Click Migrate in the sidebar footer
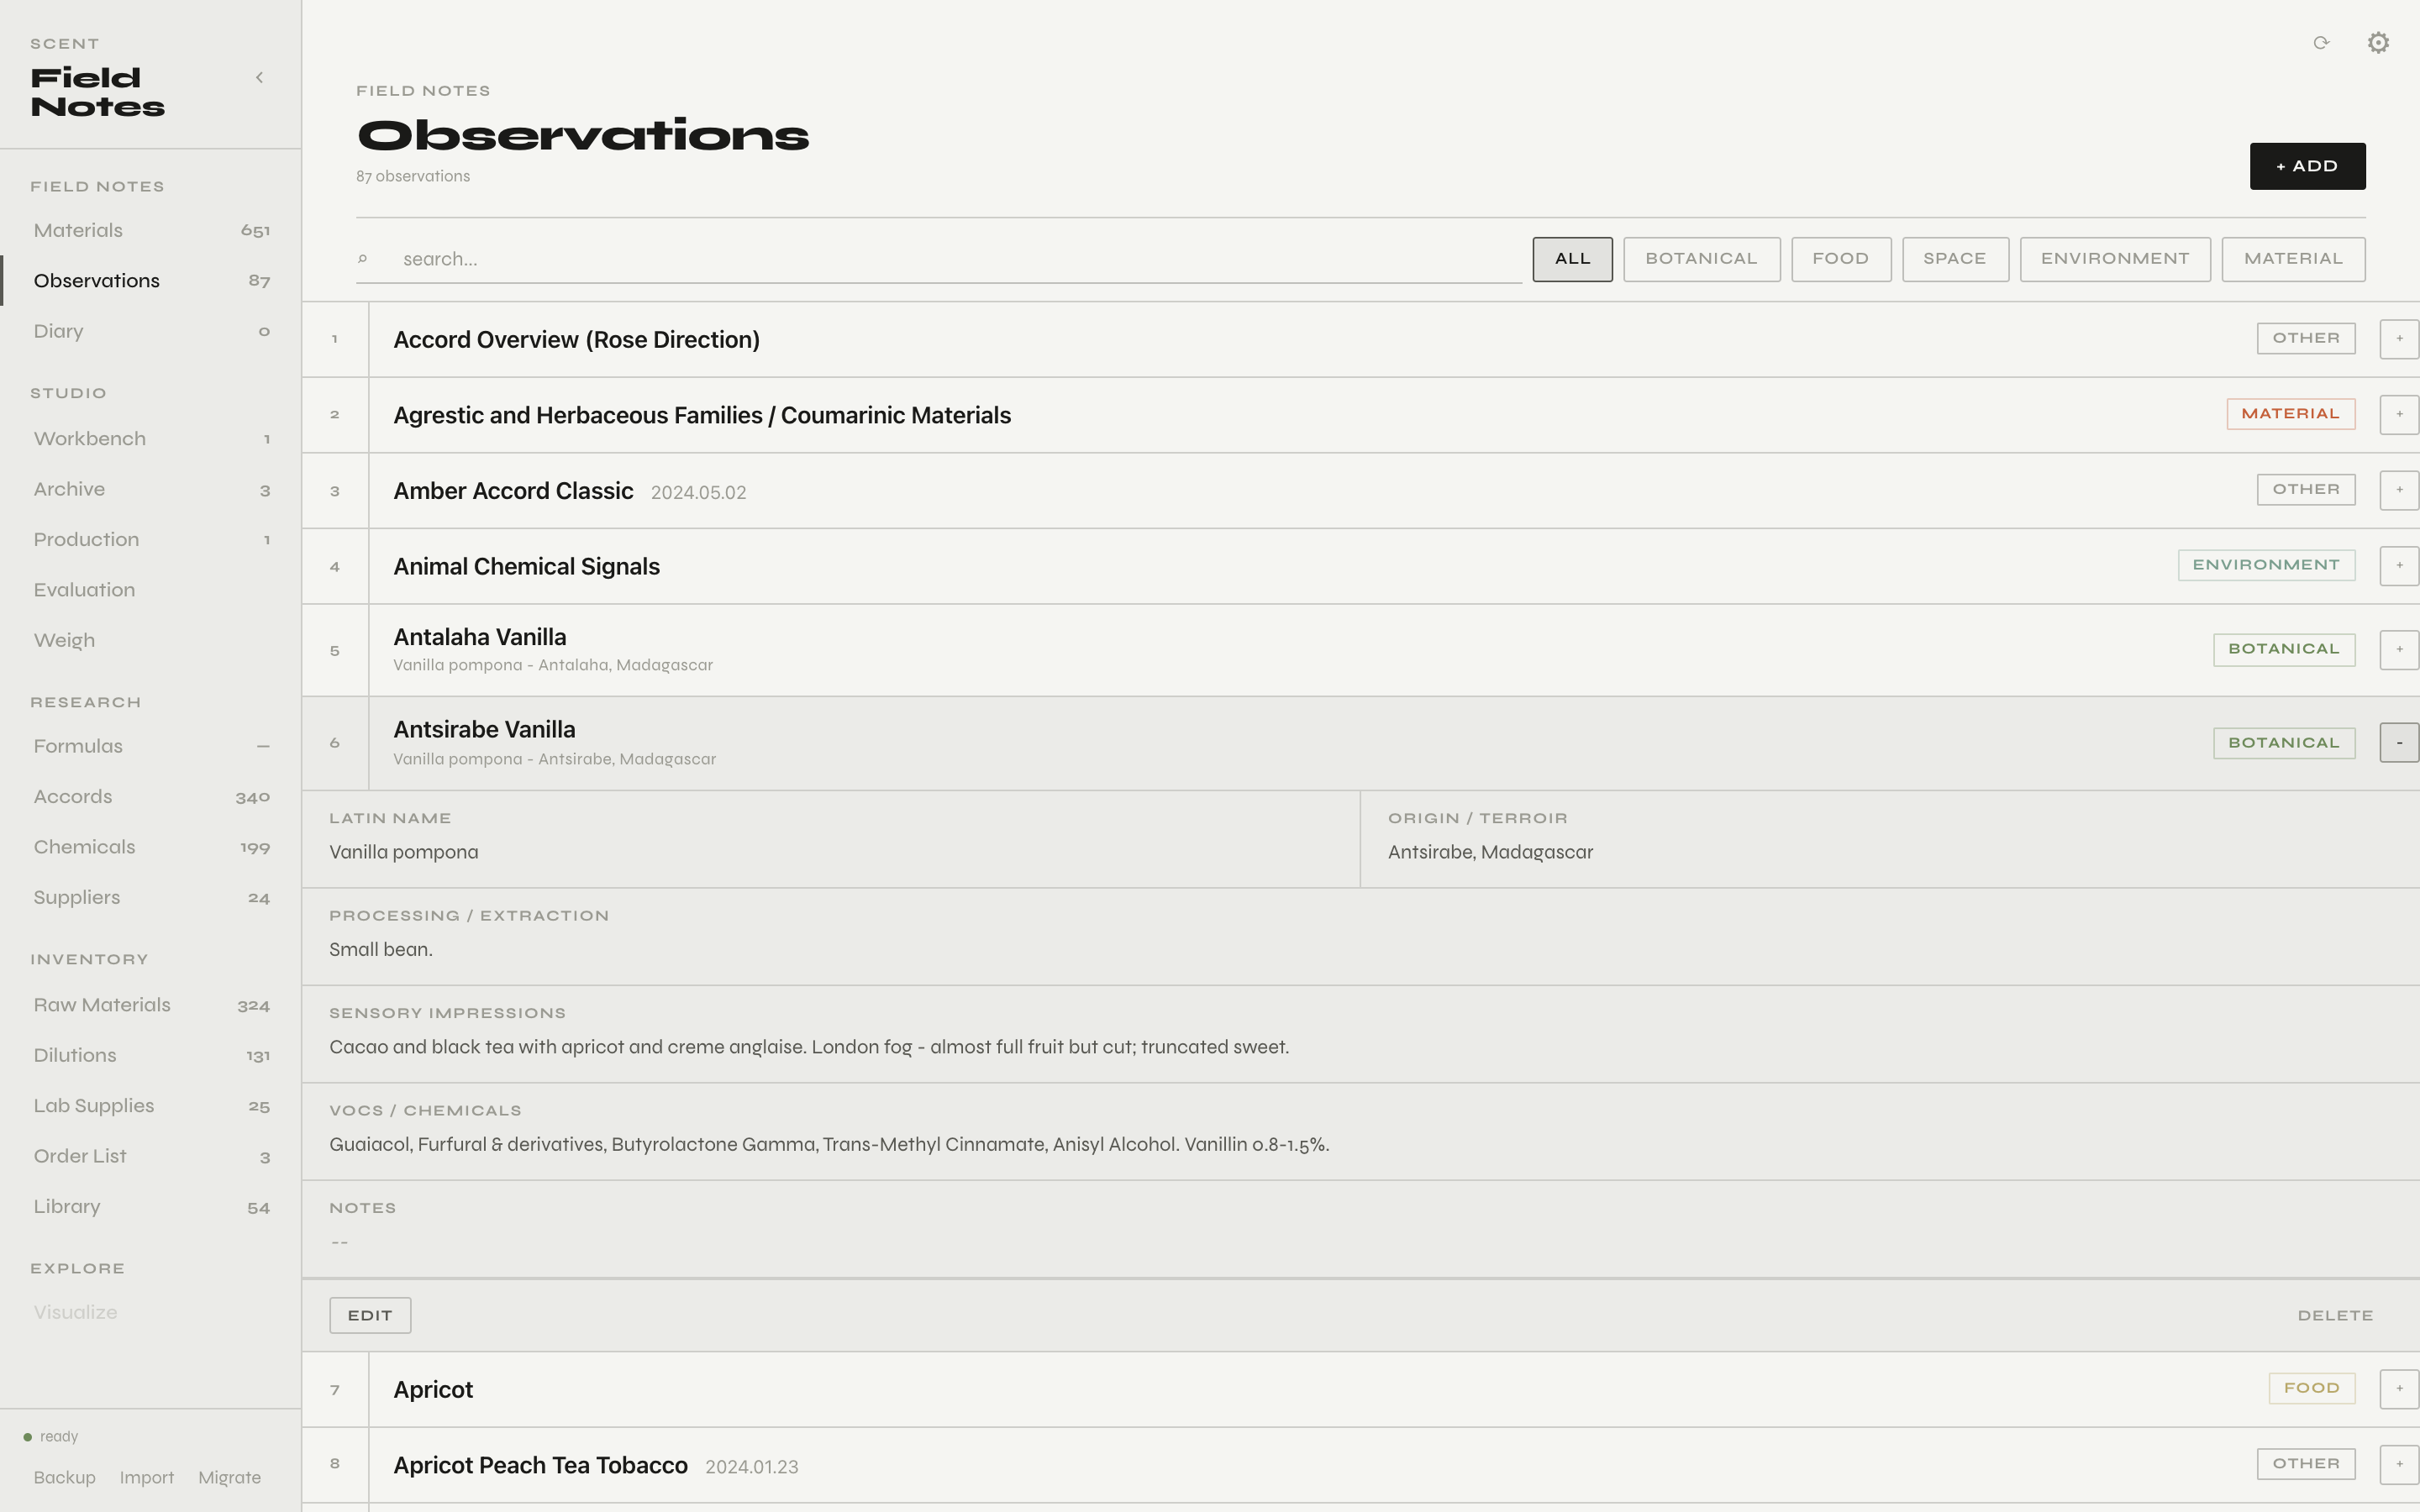 click(229, 1477)
